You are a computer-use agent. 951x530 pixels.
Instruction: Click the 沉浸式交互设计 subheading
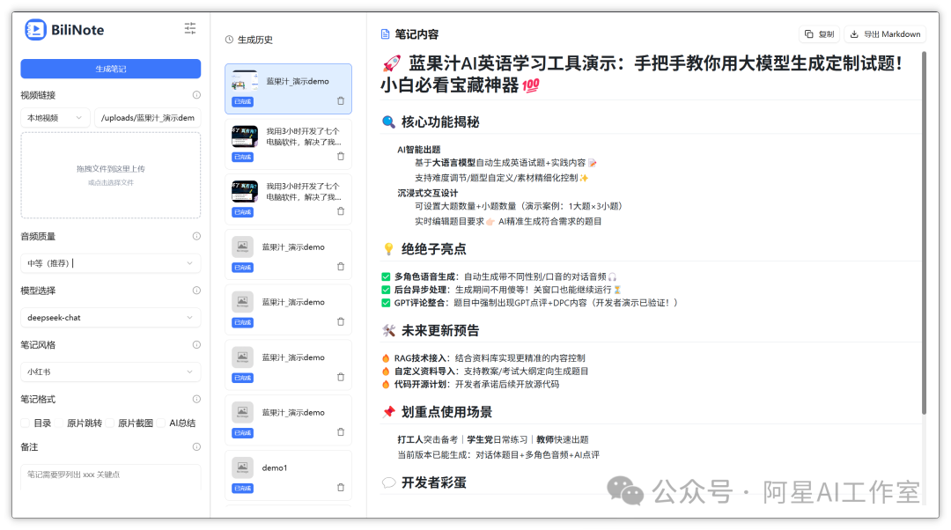coord(428,193)
